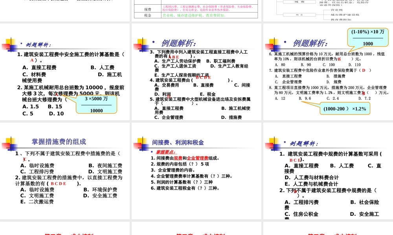Click the red underlined 企业管理费 link

[197, 158]
